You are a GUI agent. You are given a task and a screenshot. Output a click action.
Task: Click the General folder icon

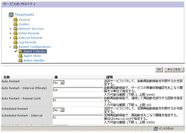click(x=15, y=20)
